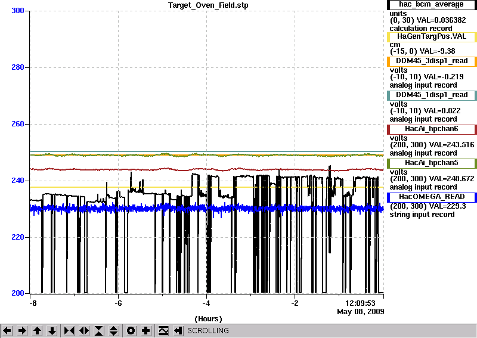
Task: Click the circle auto-scale icon
Action: point(131,331)
